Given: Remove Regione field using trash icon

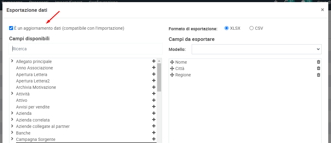Looking at the screenshot, I should coord(318,75).
